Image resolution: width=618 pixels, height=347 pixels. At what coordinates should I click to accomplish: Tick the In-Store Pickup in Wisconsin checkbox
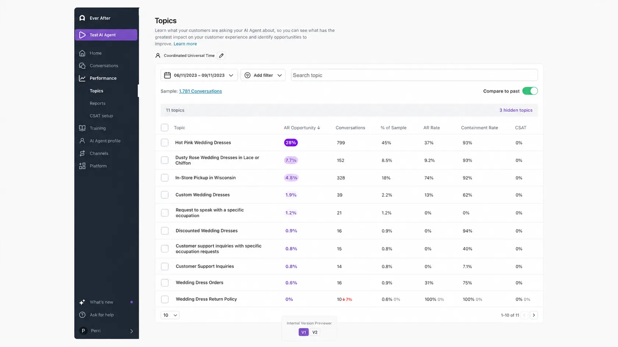click(165, 178)
